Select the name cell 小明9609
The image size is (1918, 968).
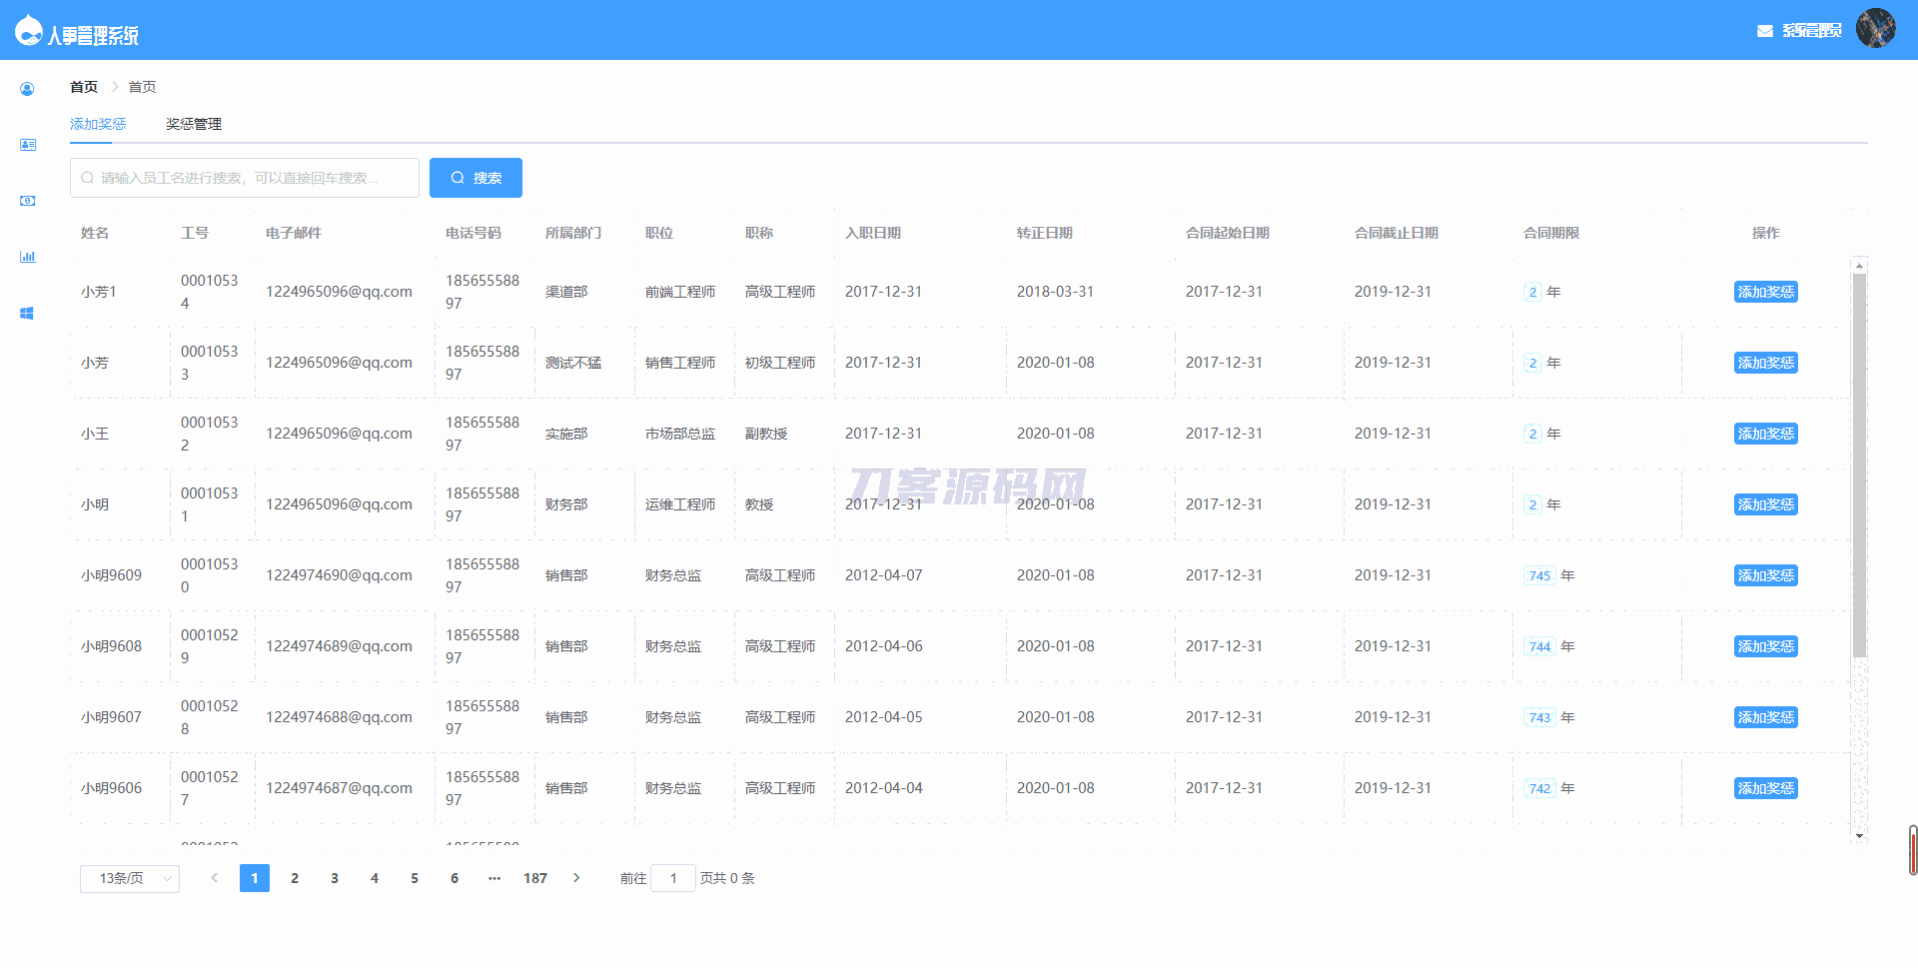pos(111,575)
